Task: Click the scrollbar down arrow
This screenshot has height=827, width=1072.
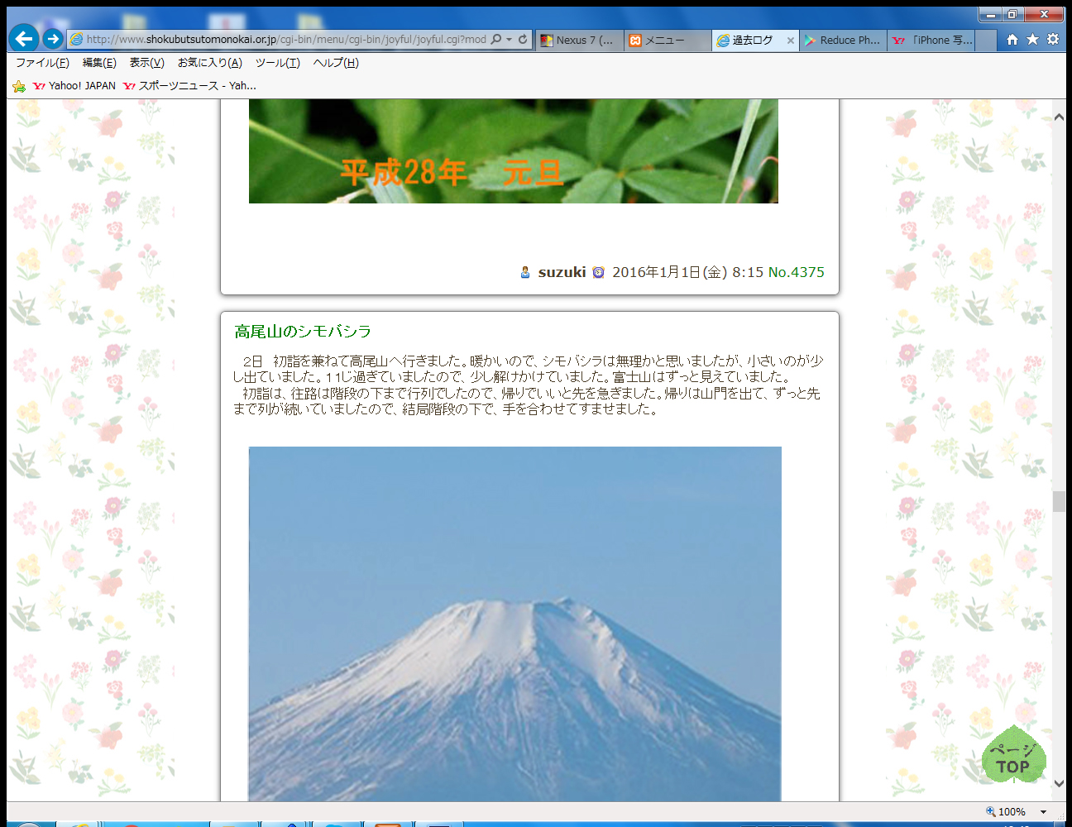Action: (1059, 783)
